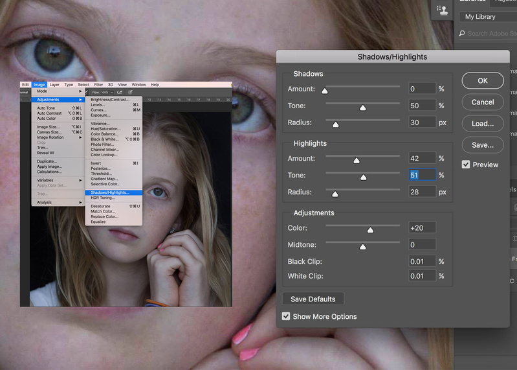Choose HDR Toning... menu entry

click(114, 198)
